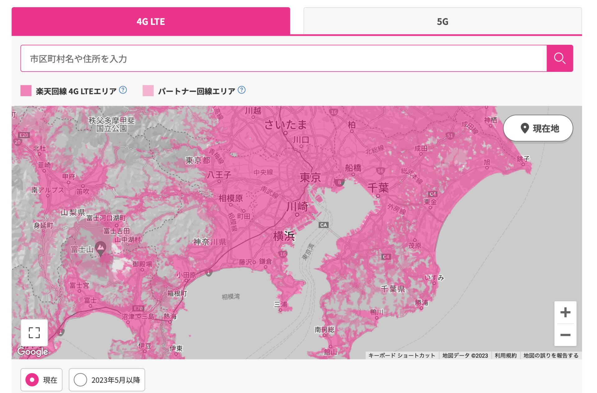
Task: Click the 甲府 label on map
Action: click(x=69, y=177)
